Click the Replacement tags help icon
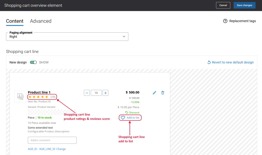This screenshot has height=155, width=262. pyautogui.click(x=225, y=21)
